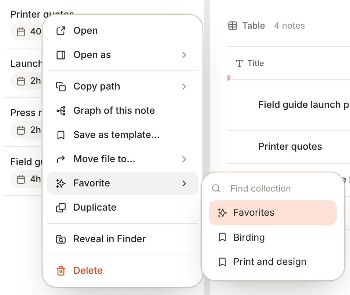This screenshot has height=295, width=350.
Task: Click the calendar icon under Press note
Action: 21,130
